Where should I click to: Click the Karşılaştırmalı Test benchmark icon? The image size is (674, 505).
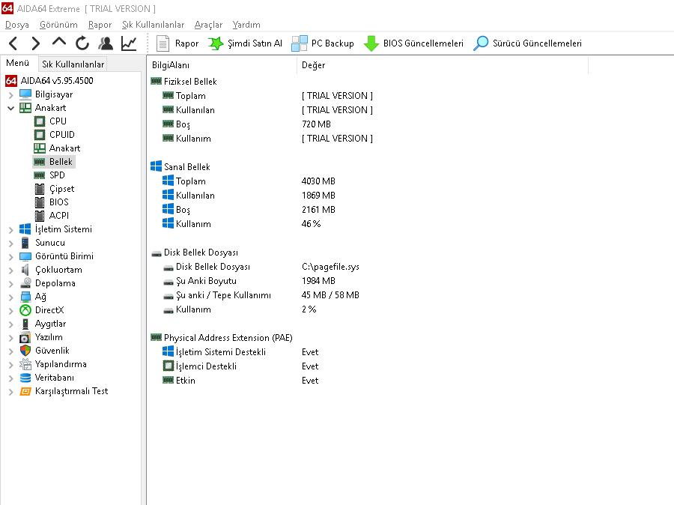[25, 391]
